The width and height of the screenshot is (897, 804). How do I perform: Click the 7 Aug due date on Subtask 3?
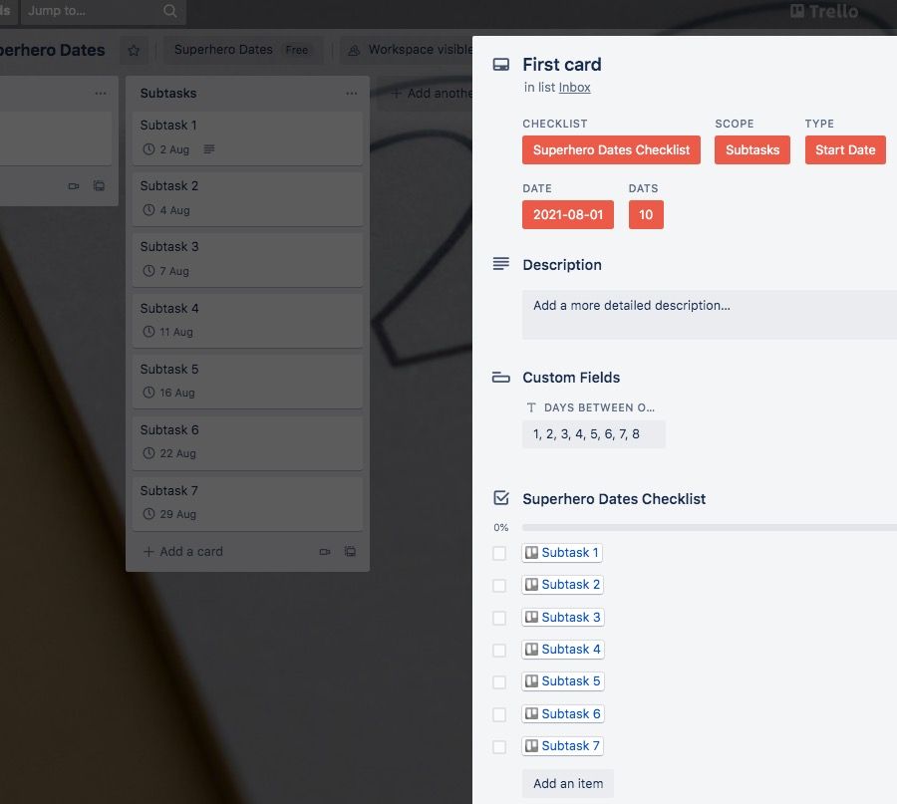165,270
